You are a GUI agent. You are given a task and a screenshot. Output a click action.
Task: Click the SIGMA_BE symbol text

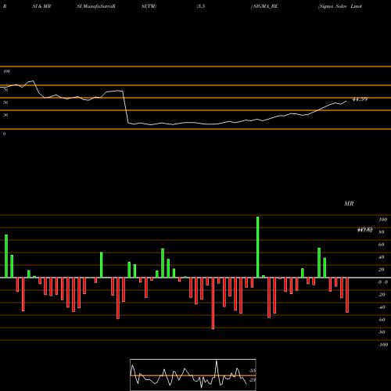coord(265,6)
